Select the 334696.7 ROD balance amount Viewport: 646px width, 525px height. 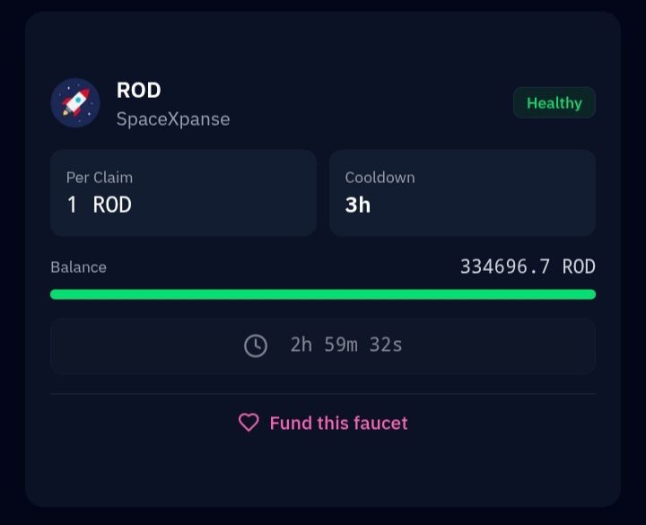528,267
